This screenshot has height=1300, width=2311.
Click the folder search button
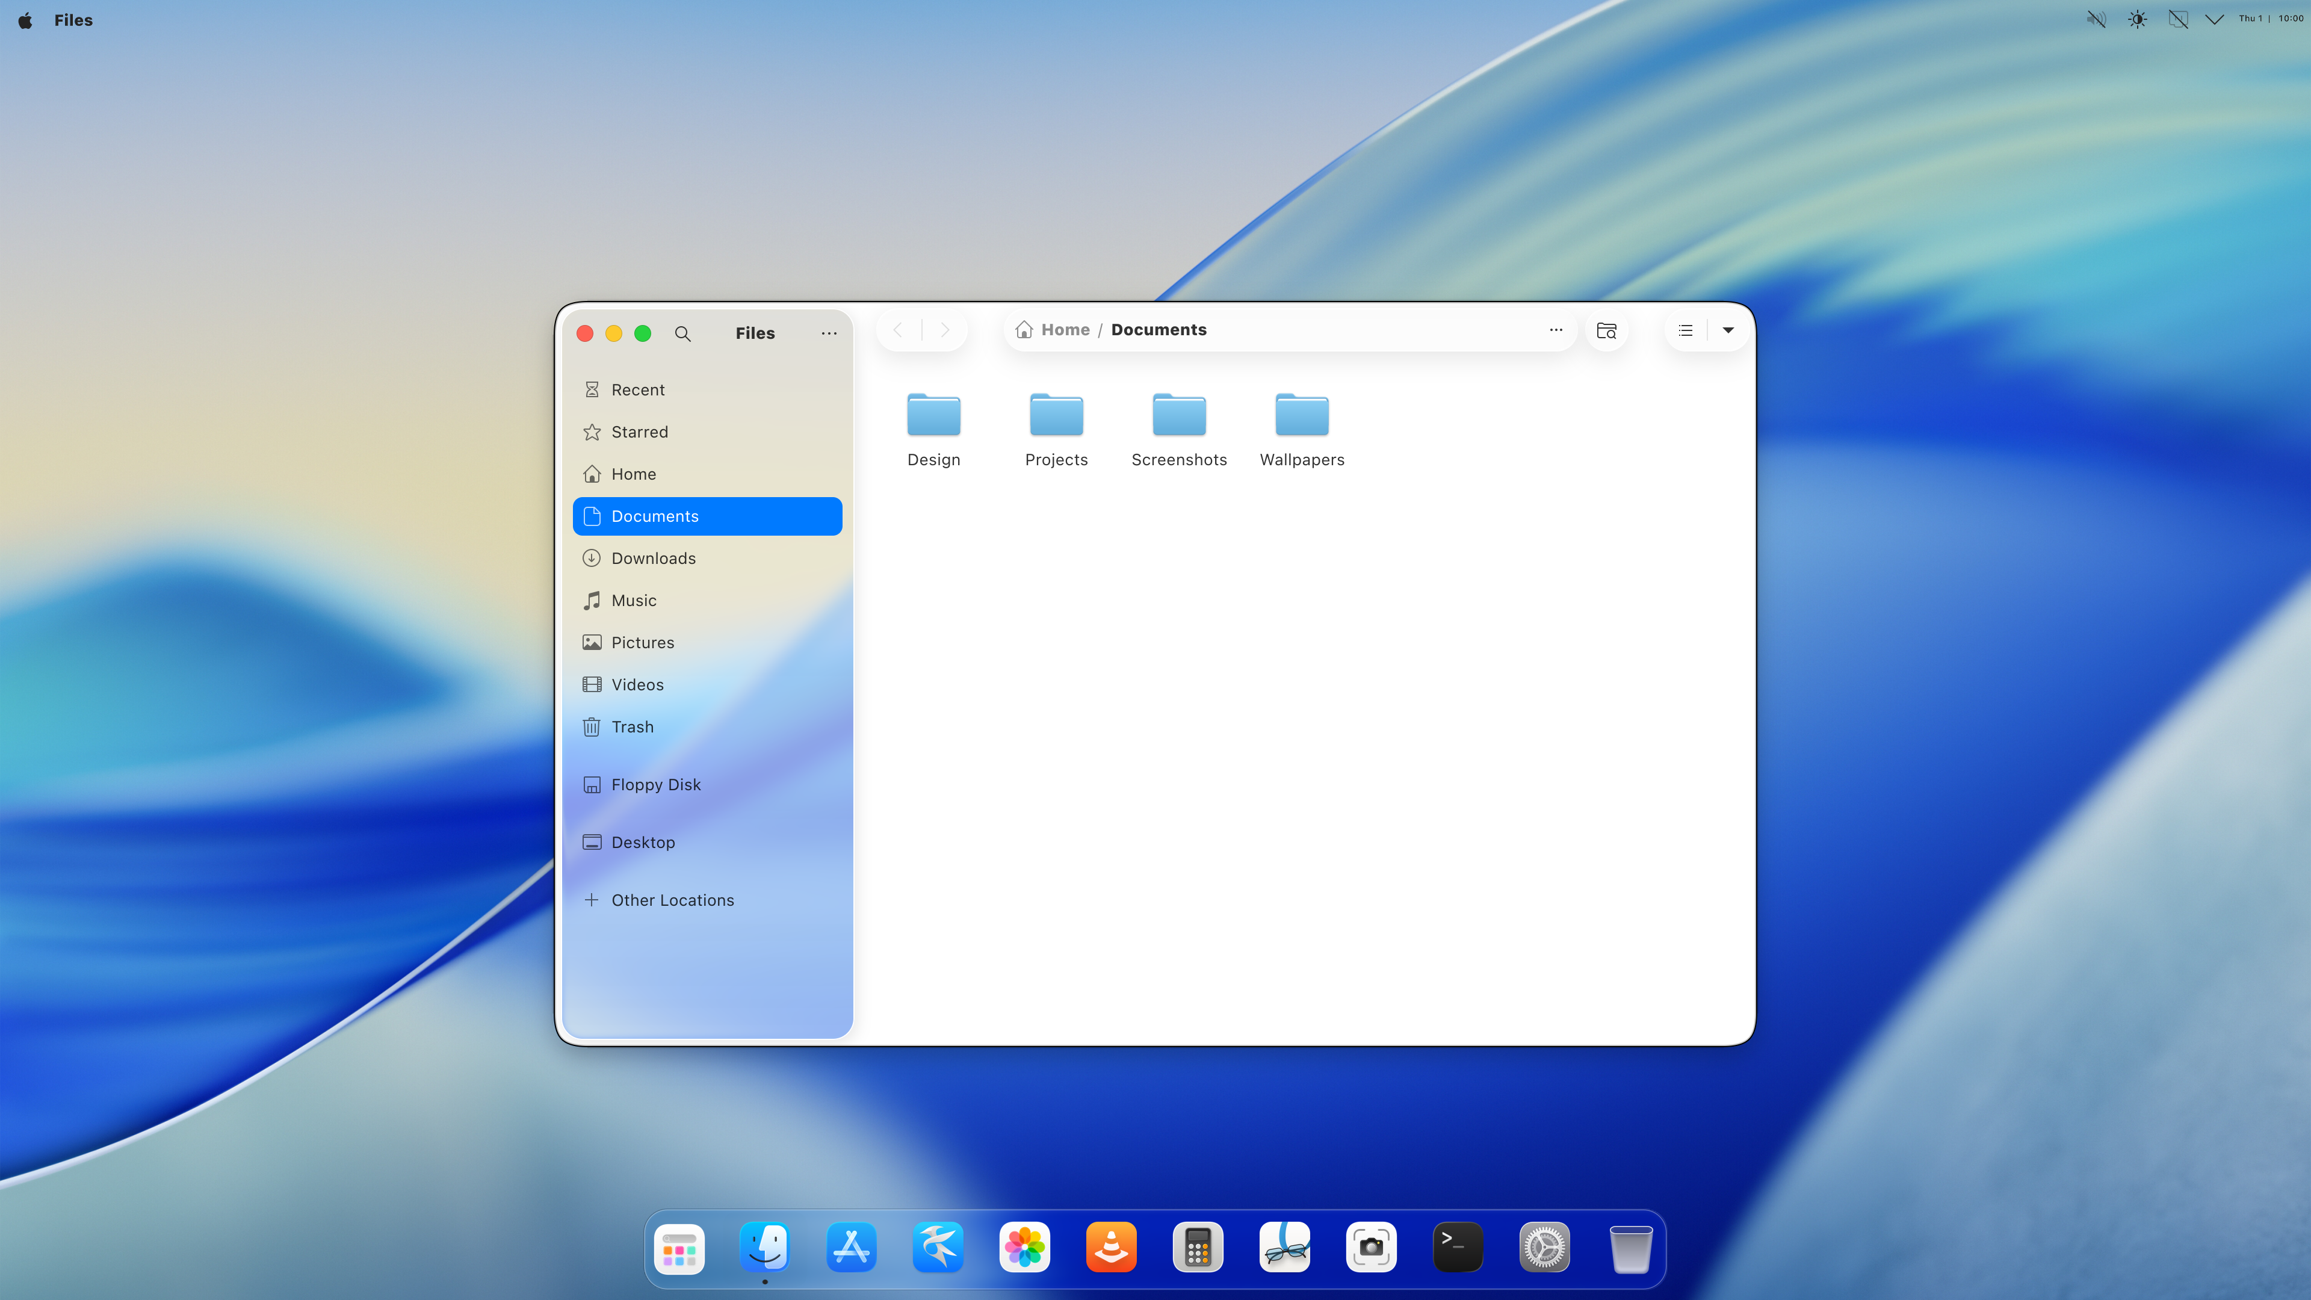[1606, 331]
